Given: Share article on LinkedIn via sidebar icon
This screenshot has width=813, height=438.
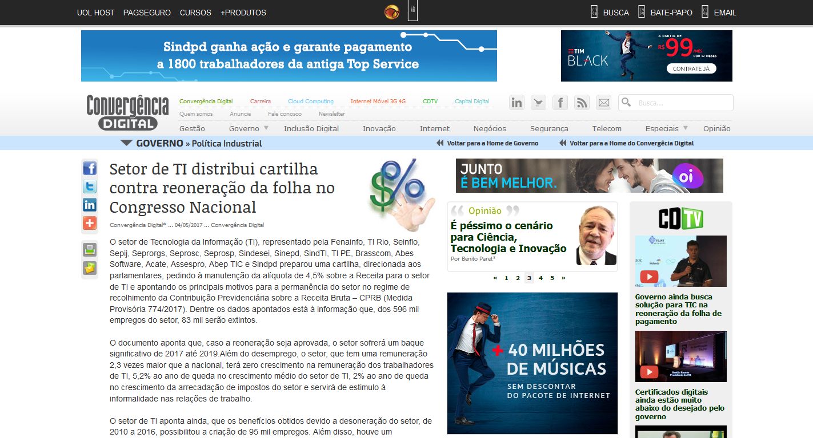Looking at the screenshot, I should 90,205.
